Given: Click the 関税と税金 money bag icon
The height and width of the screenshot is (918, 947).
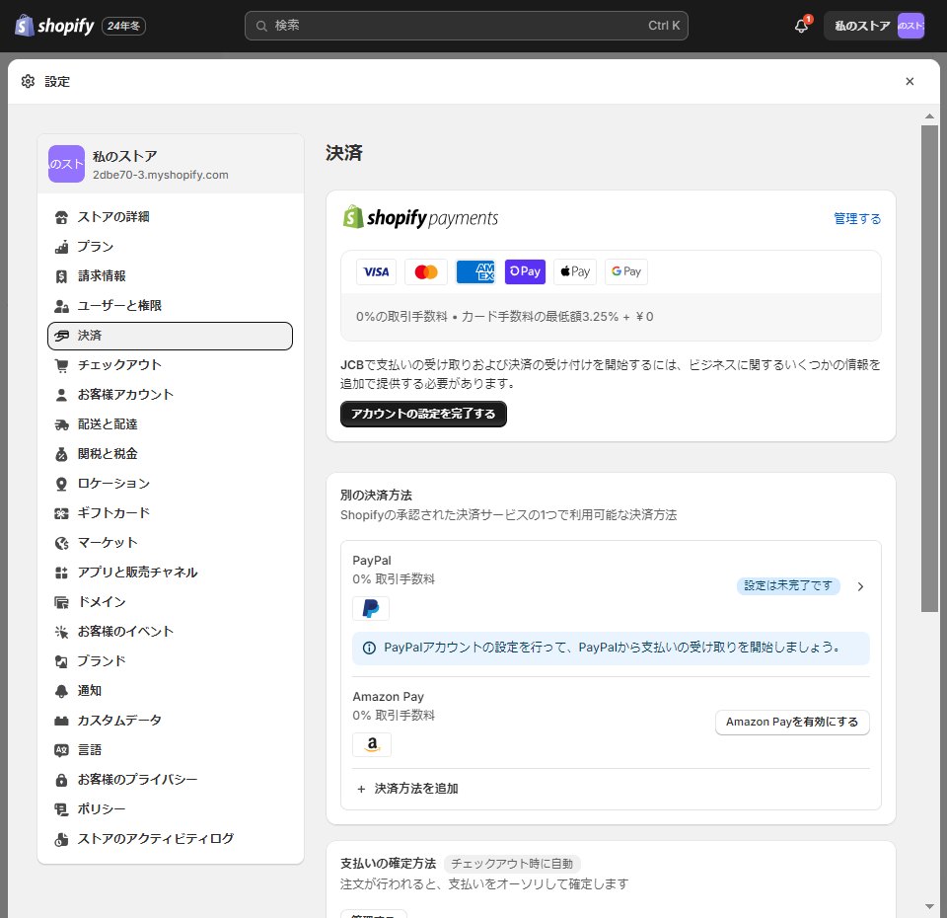Looking at the screenshot, I should pyautogui.click(x=61, y=454).
